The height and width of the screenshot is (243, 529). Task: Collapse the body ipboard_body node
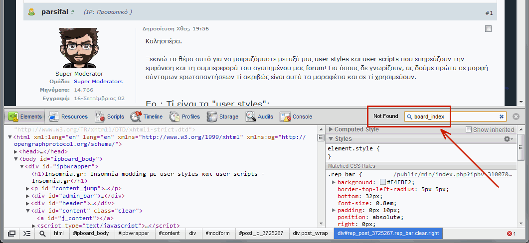[x=16, y=159]
